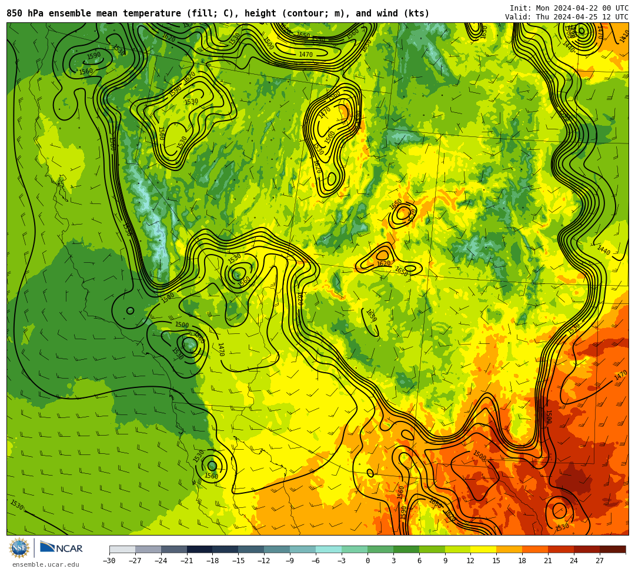Screen dimensions: 635x572
Task: Click the 12 colorbar tick label
Action: pos(470,561)
